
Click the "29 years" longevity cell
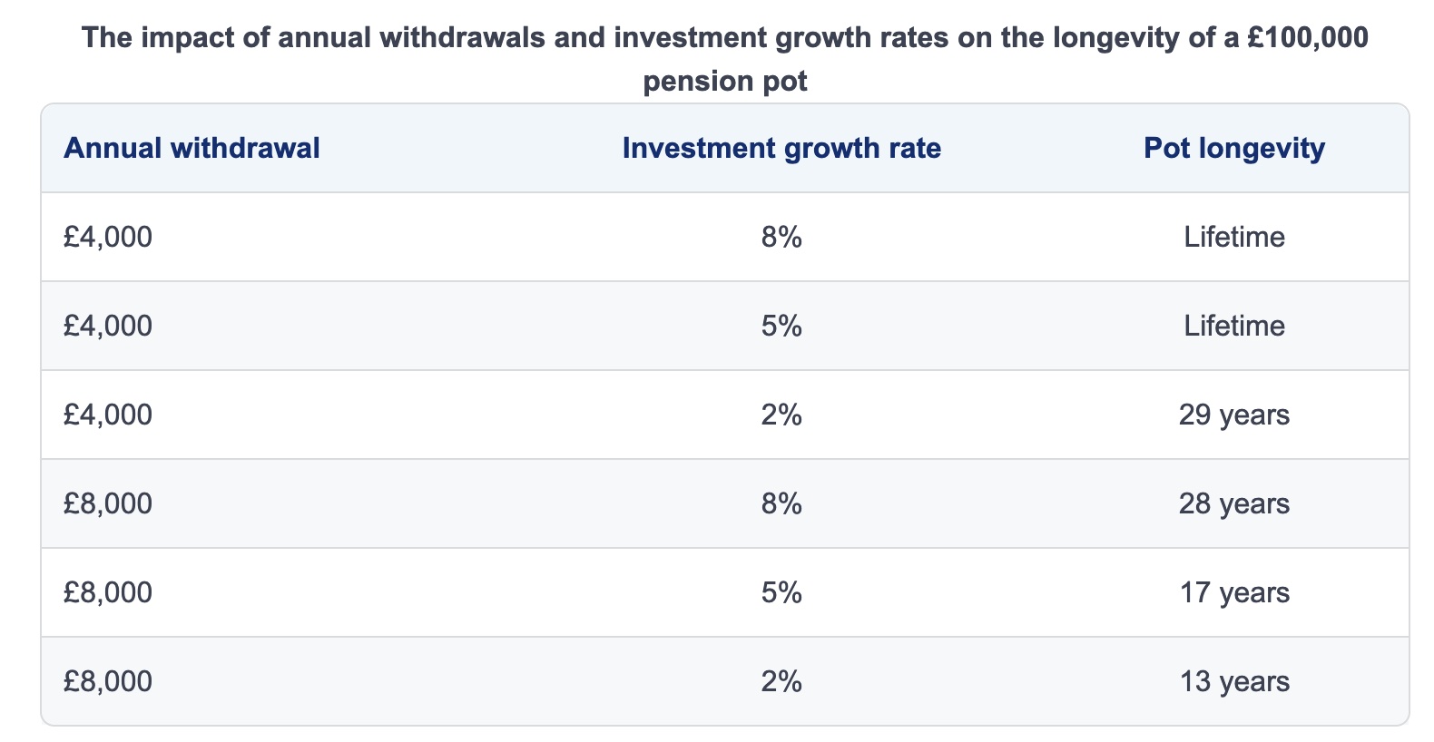pos(1233,415)
